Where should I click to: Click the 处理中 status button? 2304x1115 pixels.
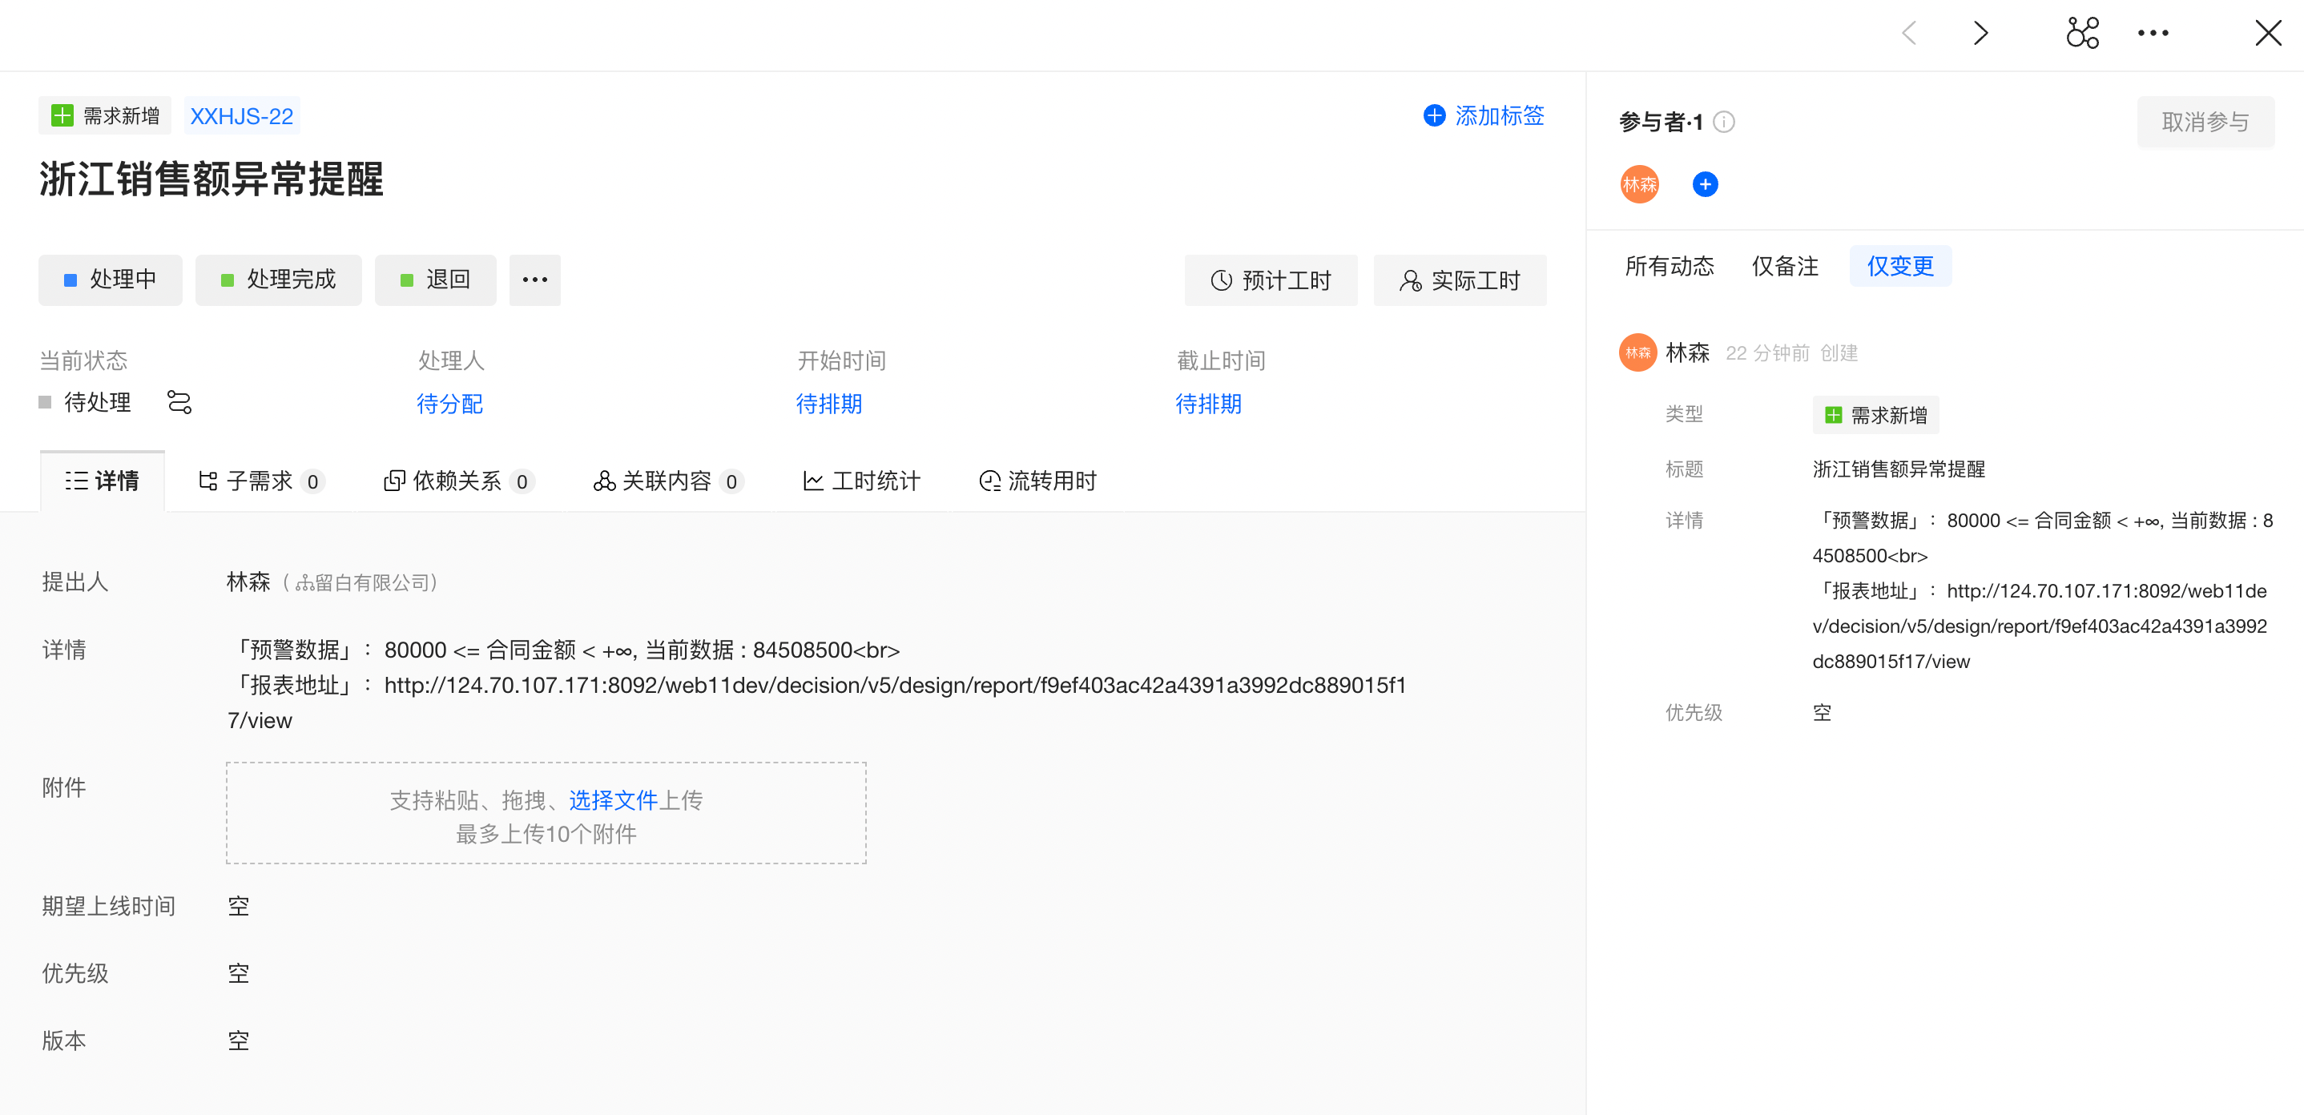click(110, 280)
